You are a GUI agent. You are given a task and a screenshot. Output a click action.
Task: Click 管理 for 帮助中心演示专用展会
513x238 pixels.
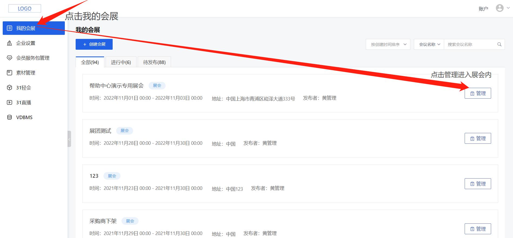click(478, 93)
